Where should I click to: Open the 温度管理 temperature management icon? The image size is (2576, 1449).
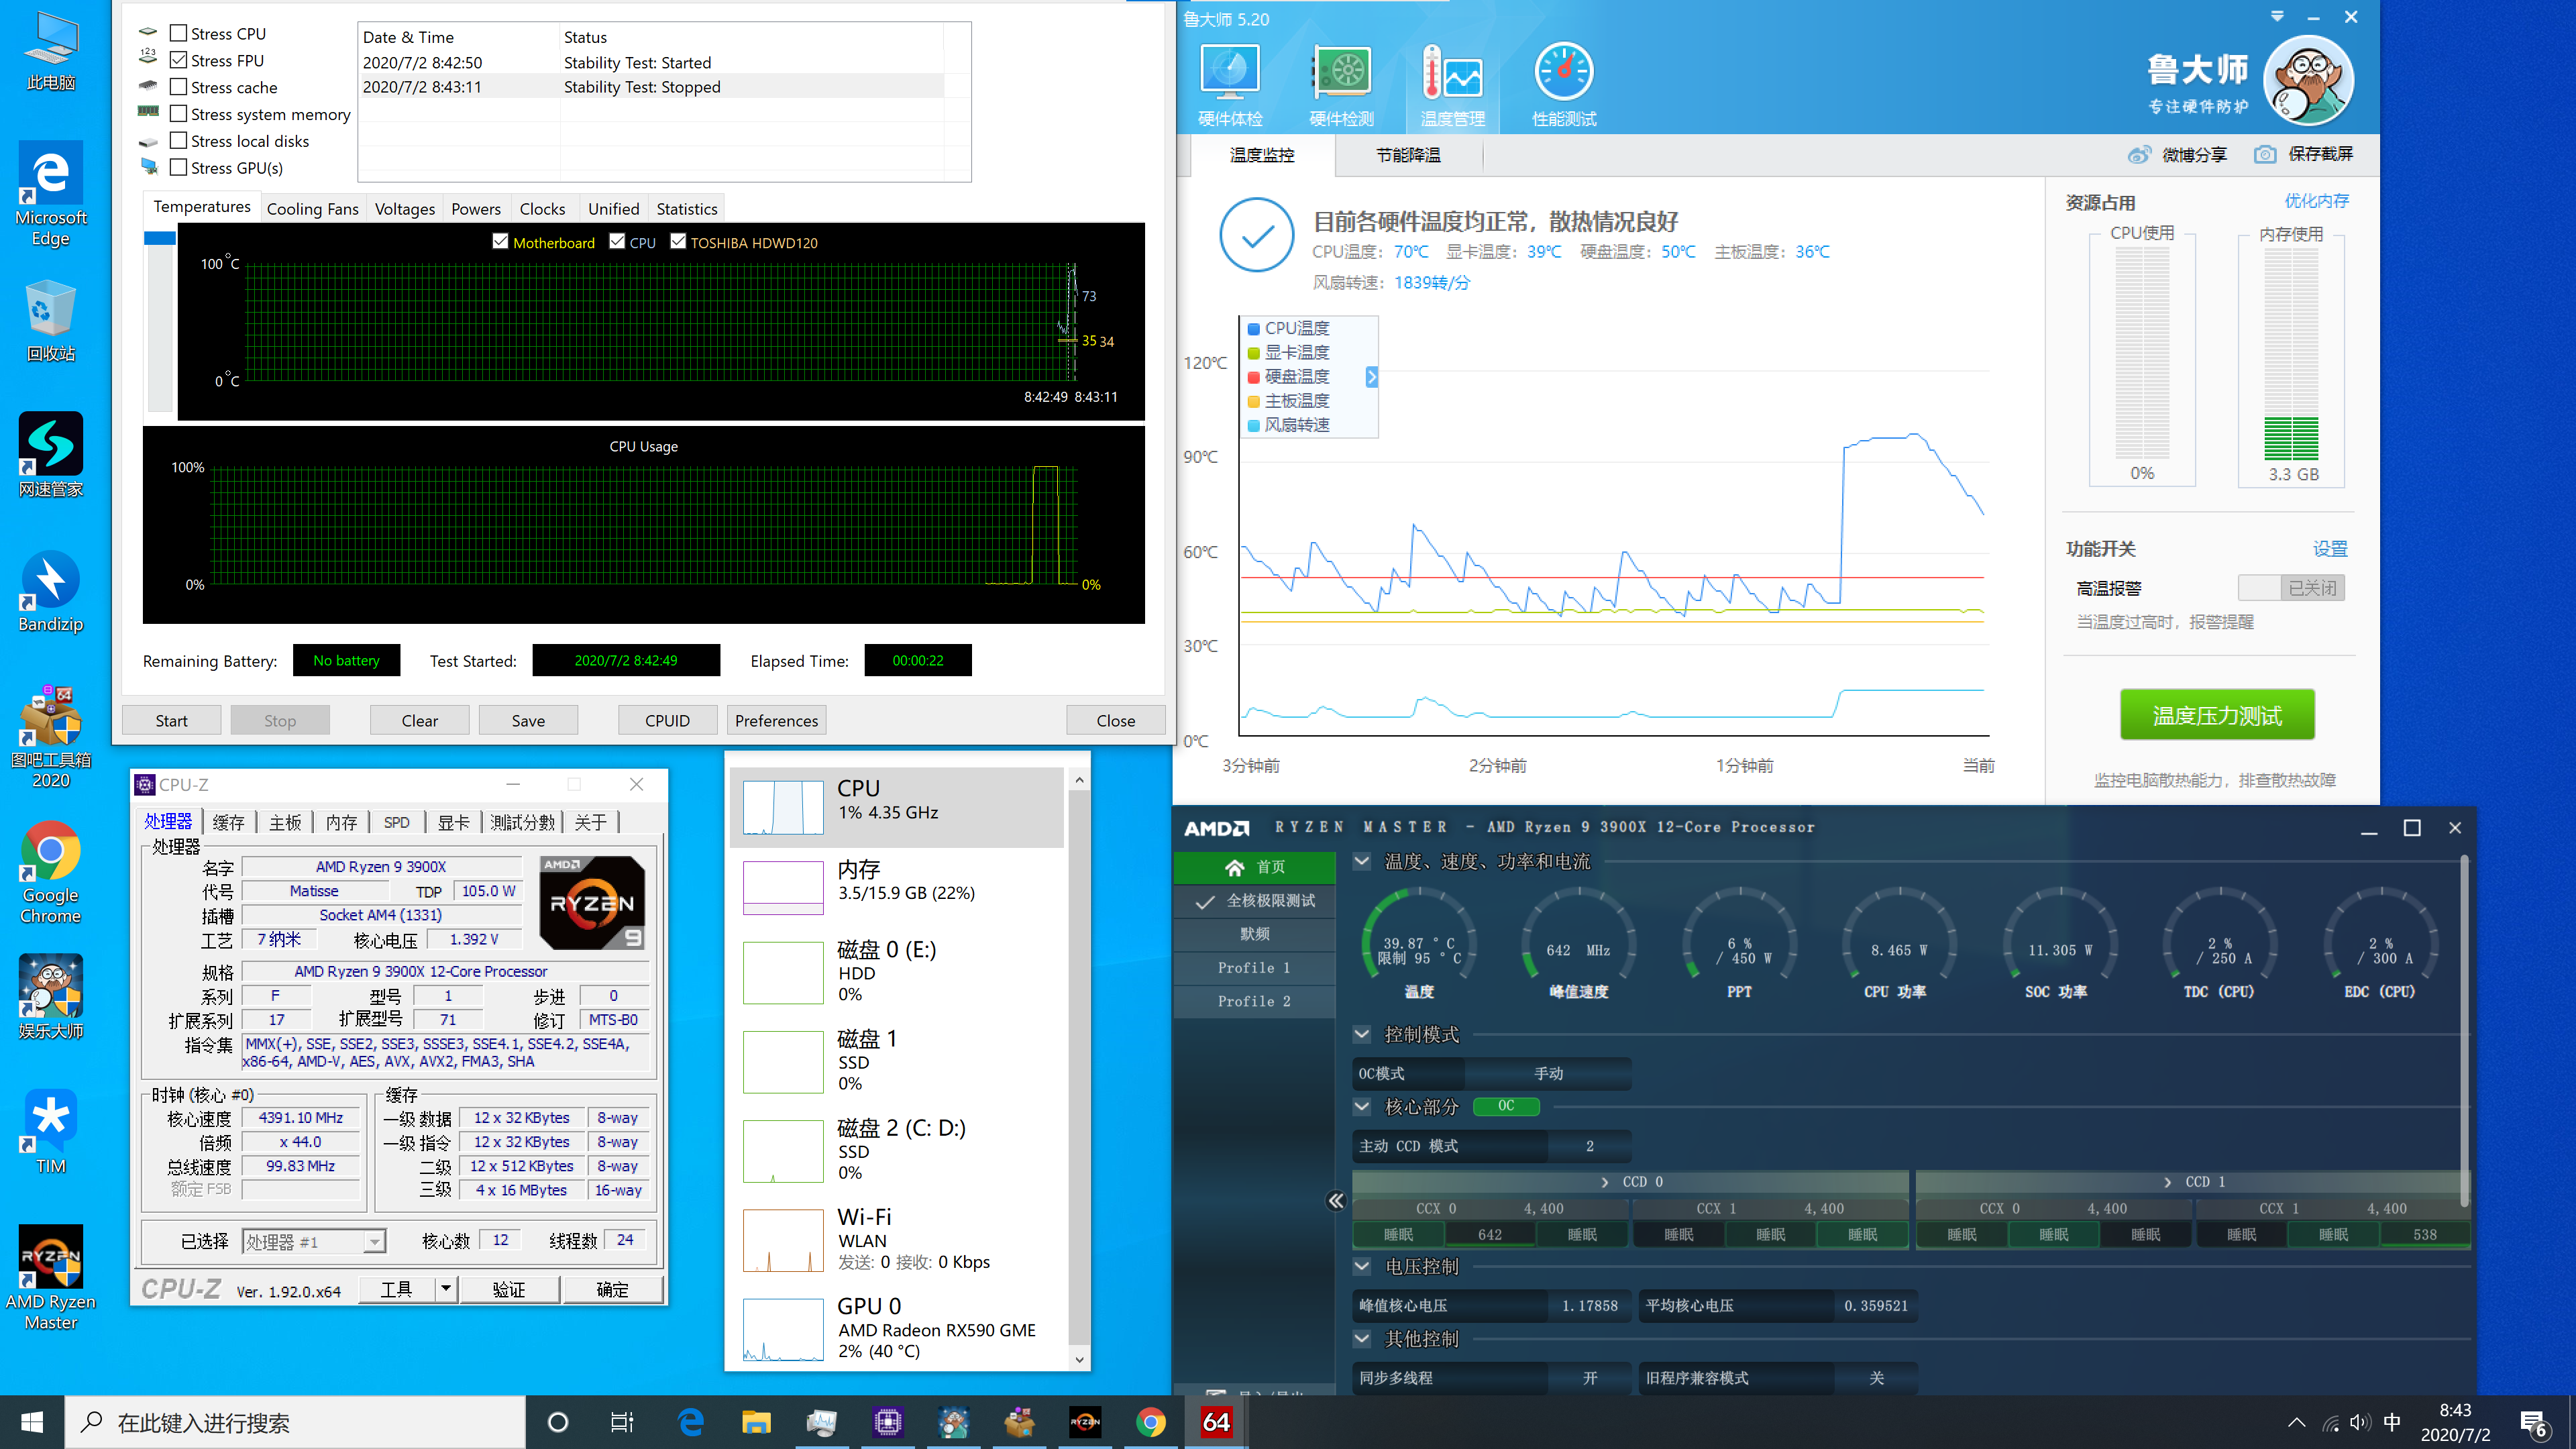[1452, 85]
